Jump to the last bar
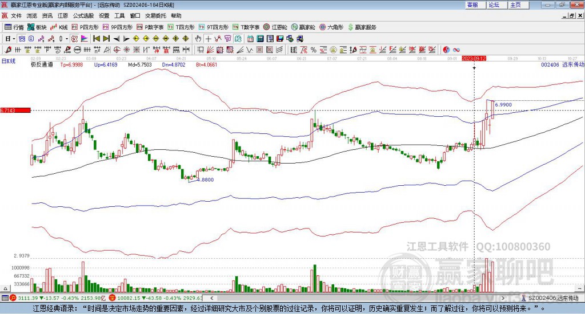The image size is (585, 314). pos(106,39)
